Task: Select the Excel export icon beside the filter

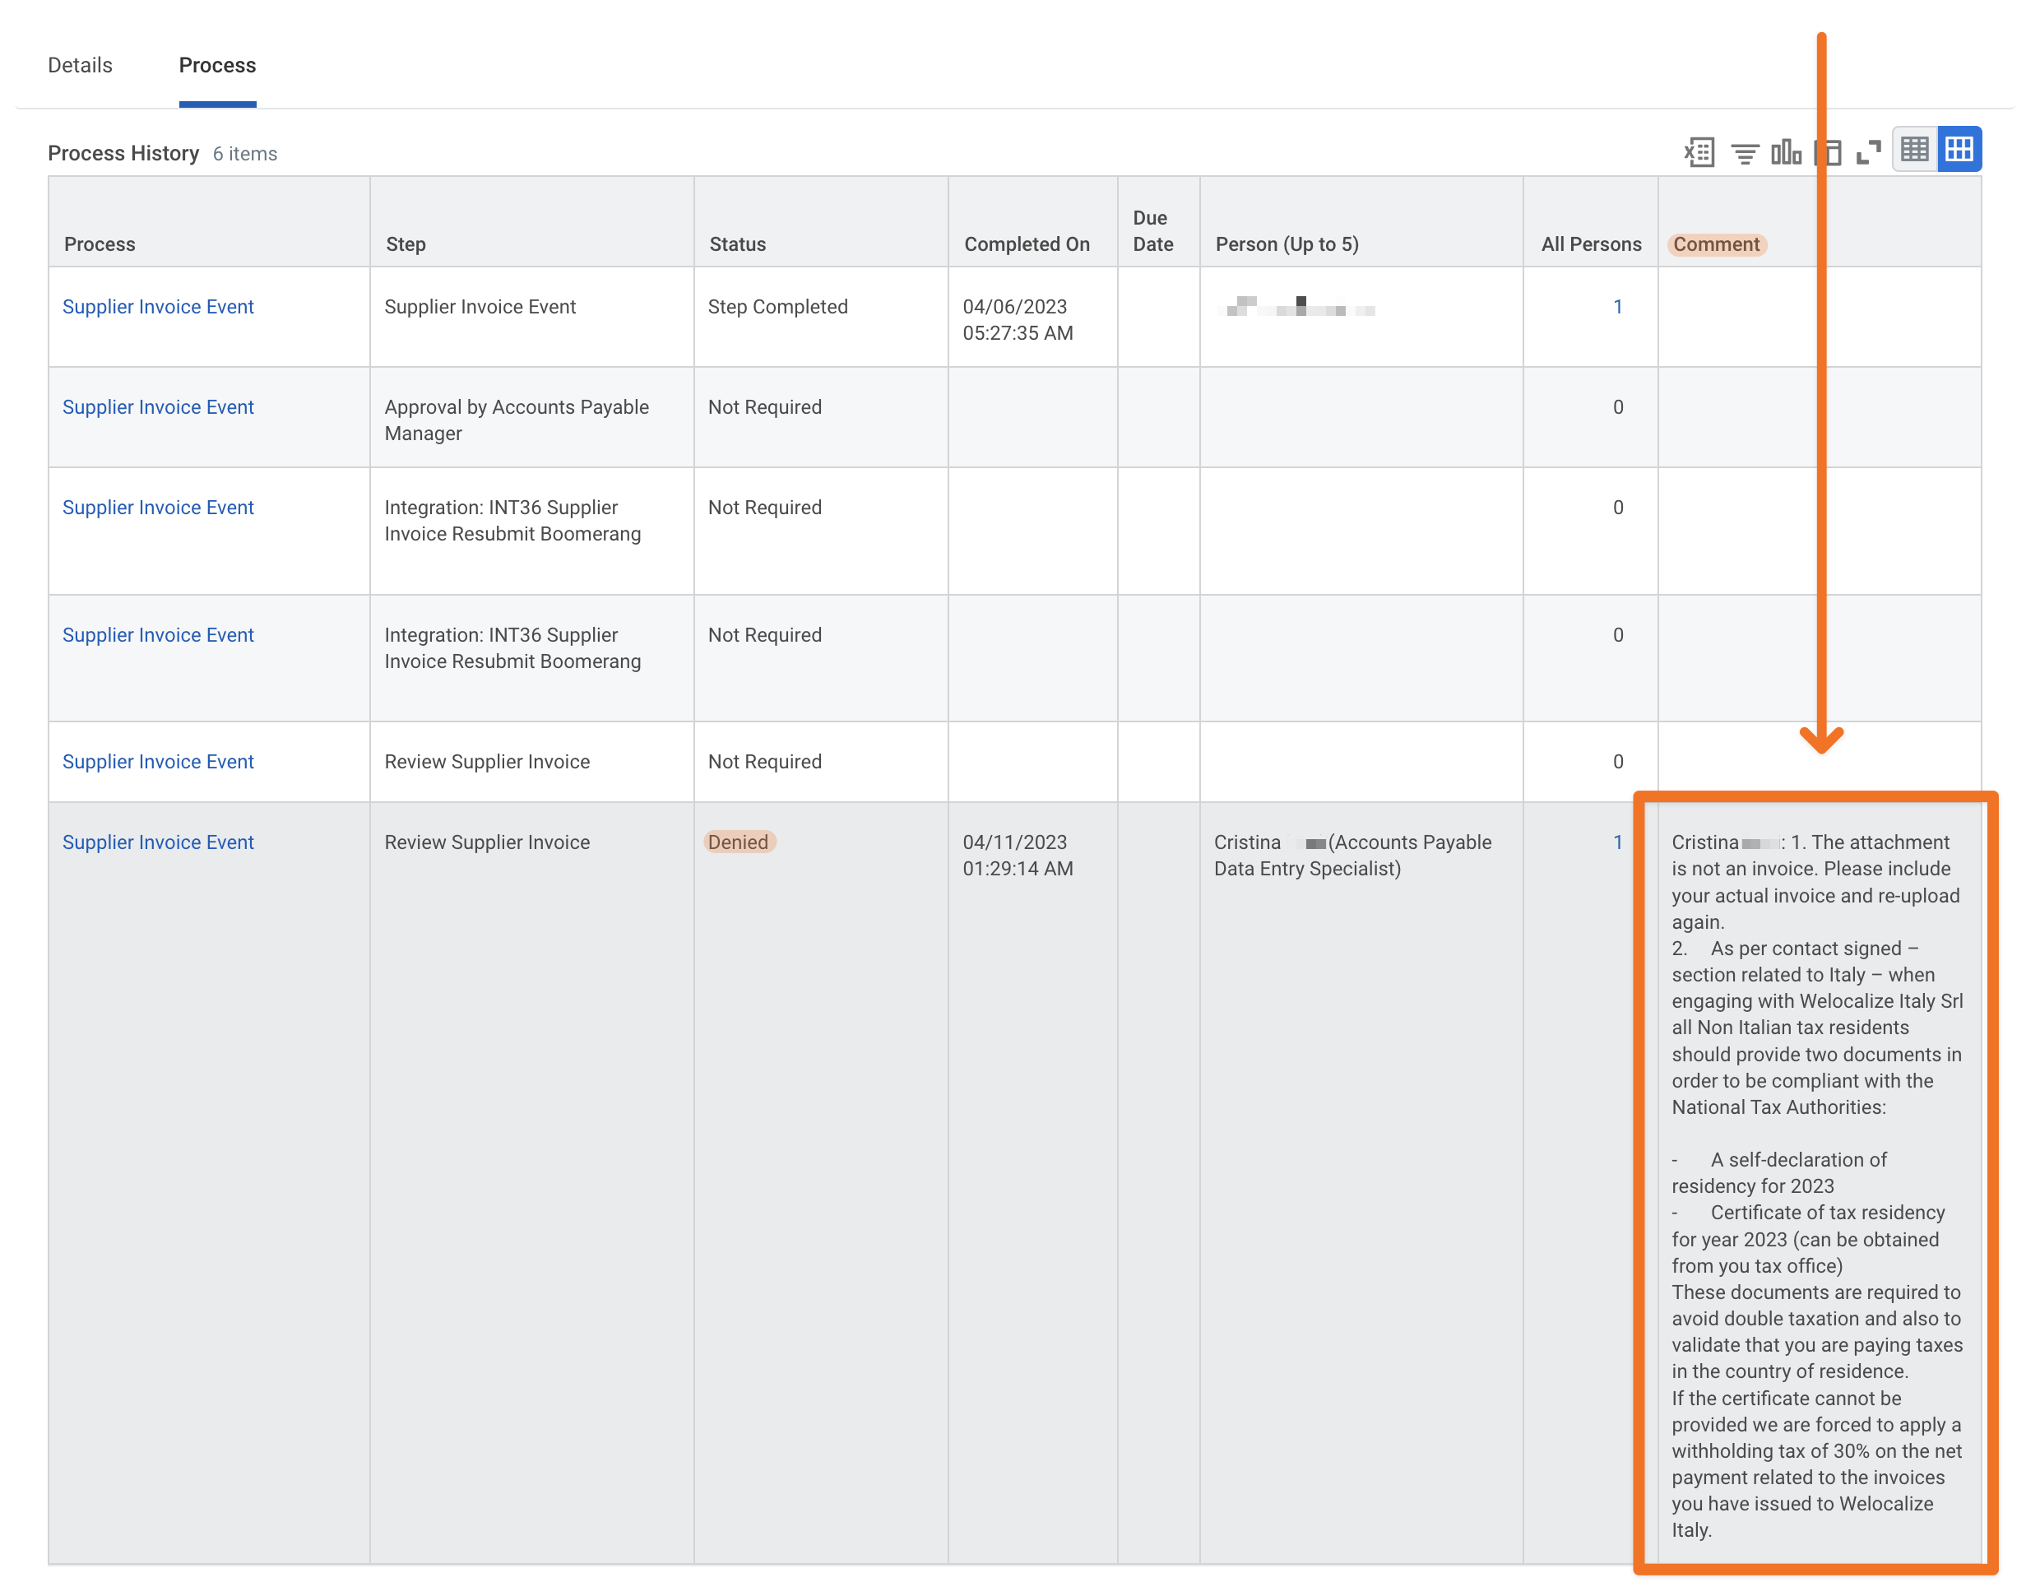Action: [1700, 151]
